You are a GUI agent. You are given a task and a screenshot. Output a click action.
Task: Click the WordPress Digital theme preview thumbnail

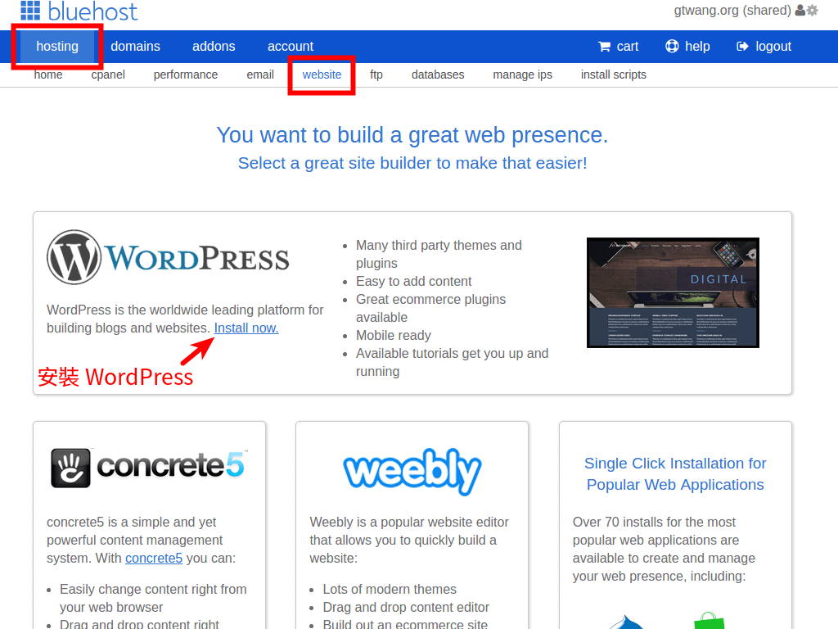673,292
